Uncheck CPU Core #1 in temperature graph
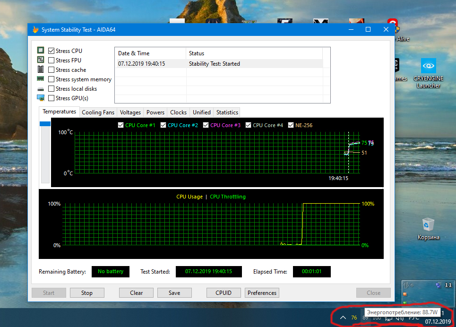This screenshot has height=327, width=456. (x=120, y=125)
